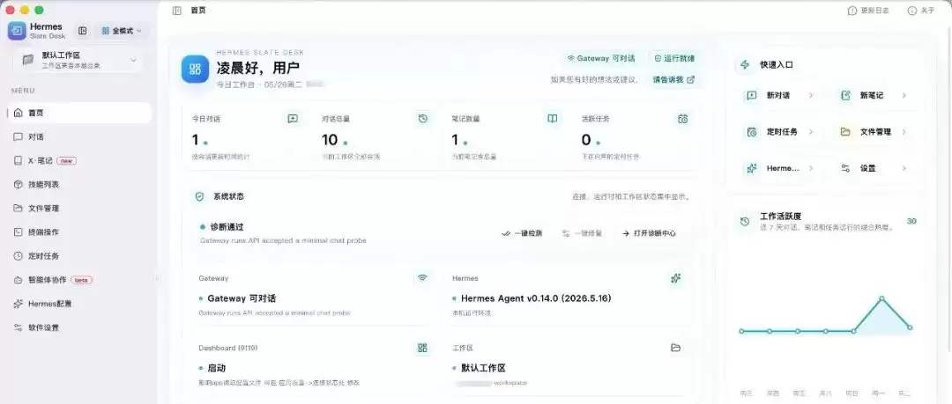Click the last data point on activity chart

pos(910,327)
